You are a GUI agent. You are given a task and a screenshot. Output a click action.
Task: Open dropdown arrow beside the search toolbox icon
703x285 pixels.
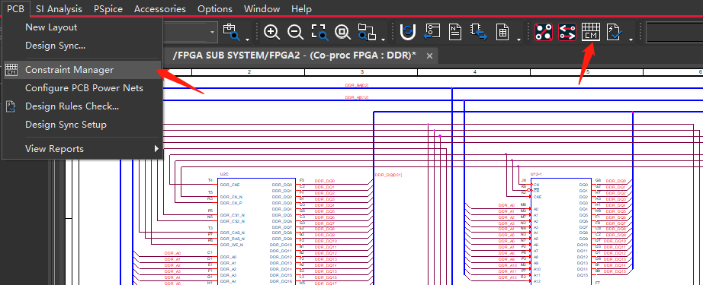(248, 40)
